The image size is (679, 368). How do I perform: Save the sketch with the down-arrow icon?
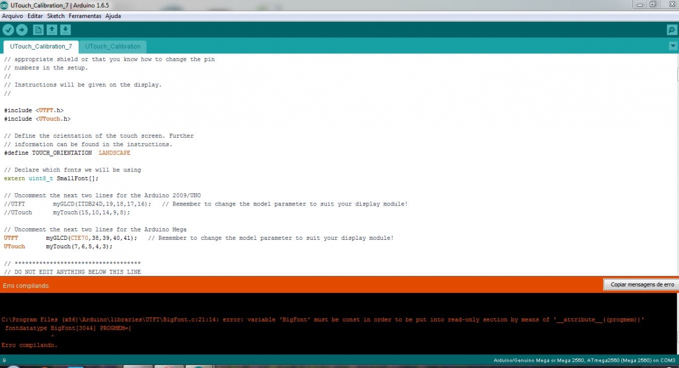point(65,30)
